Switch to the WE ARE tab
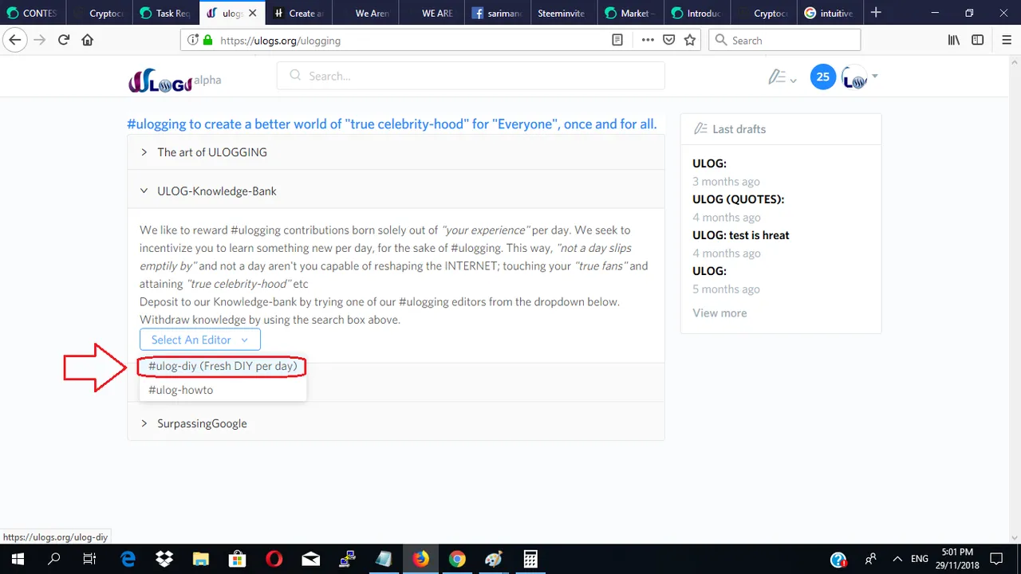This screenshot has width=1021, height=574. click(x=431, y=13)
